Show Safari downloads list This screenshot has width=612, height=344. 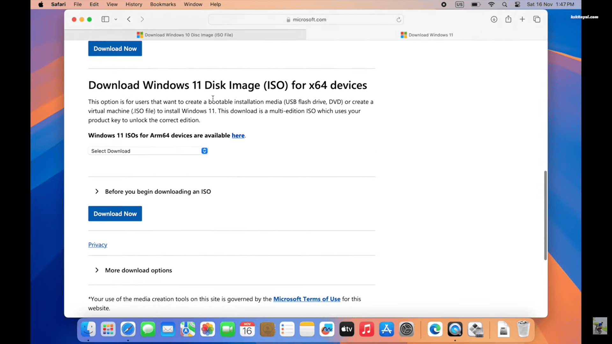(x=494, y=19)
